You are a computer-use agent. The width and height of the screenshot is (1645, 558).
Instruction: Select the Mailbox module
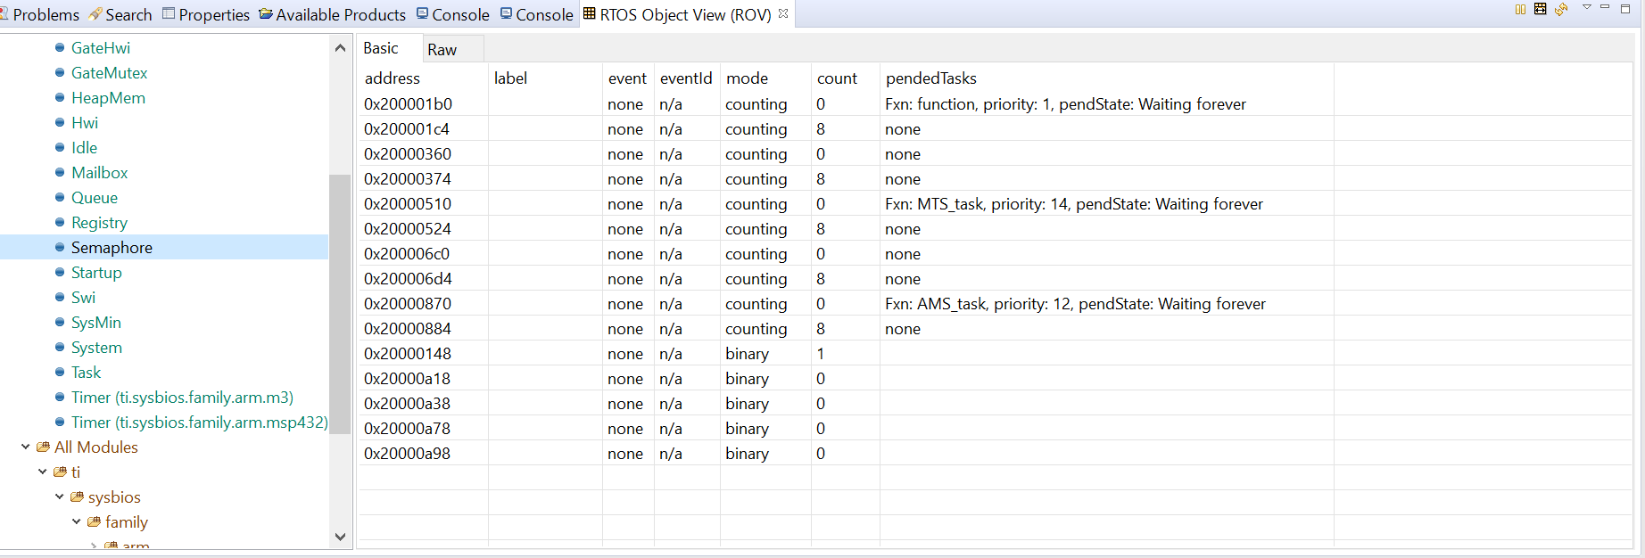[x=99, y=173]
